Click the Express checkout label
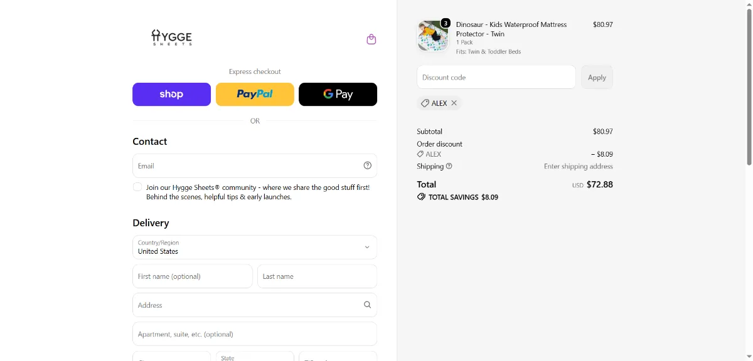This screenshot has width=753, height=361. (255, 71)
